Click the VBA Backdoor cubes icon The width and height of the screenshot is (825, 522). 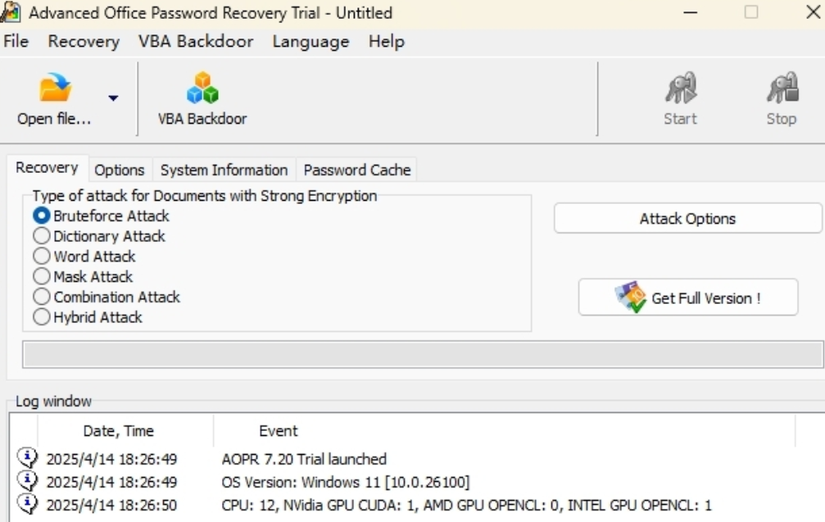tap(202, 88)
